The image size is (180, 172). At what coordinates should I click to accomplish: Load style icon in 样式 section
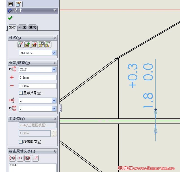48,45
